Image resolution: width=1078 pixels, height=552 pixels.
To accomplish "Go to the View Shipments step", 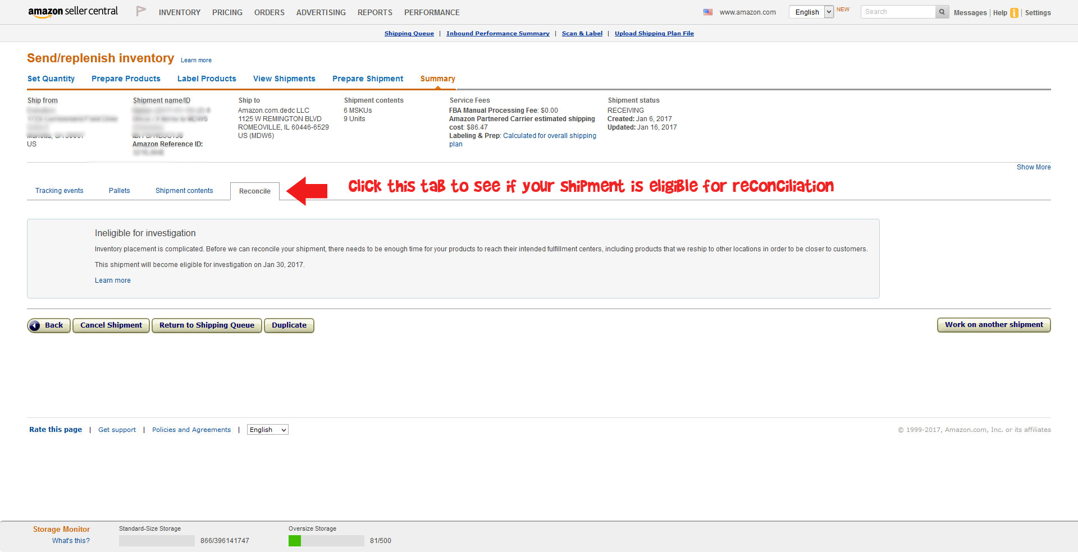I will point(284,79).
